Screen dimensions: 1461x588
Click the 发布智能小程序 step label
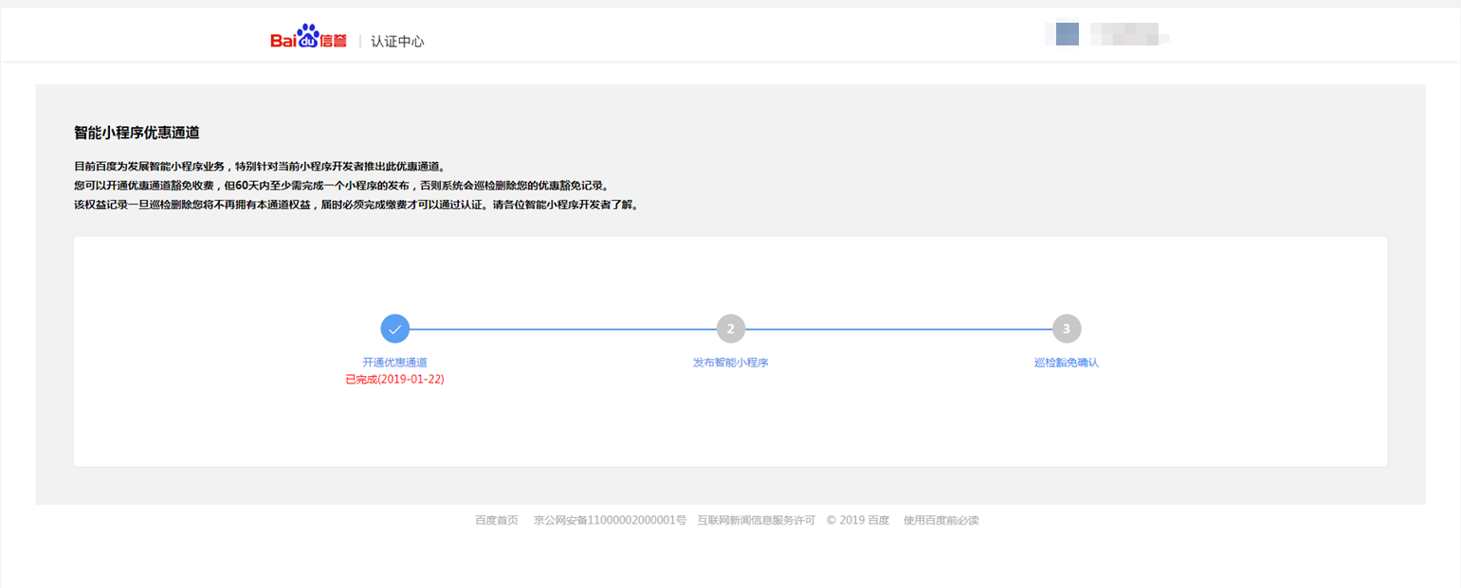pyautogui.click(x=731, y=363)
